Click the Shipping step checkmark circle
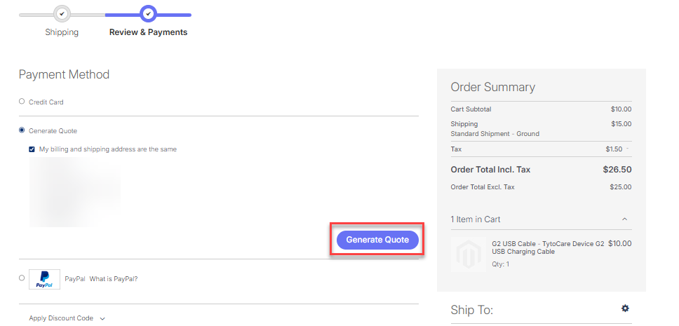The image size is (679, 326). 62,14
